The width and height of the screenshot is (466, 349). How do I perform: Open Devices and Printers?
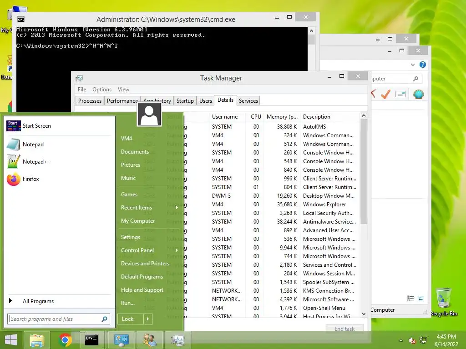[x=145, y=264]
